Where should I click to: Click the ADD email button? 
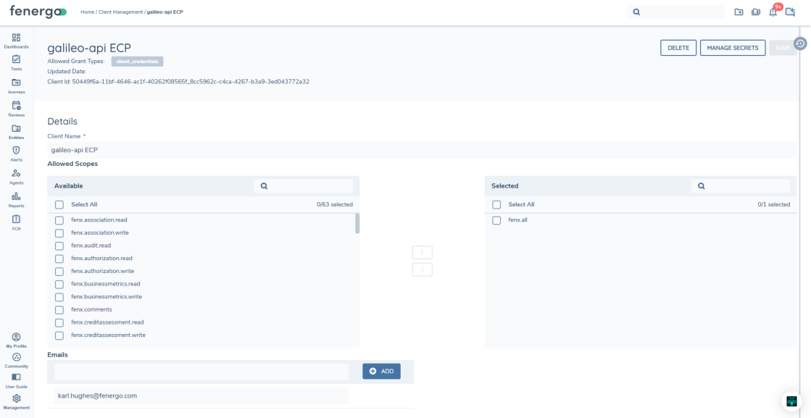point(382,371)
